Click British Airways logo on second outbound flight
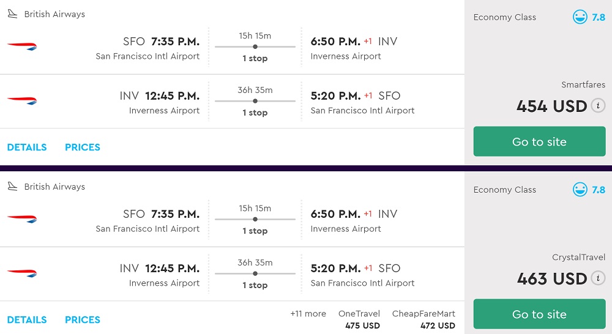Screen dimensions: 612x334 coord(22,219)
